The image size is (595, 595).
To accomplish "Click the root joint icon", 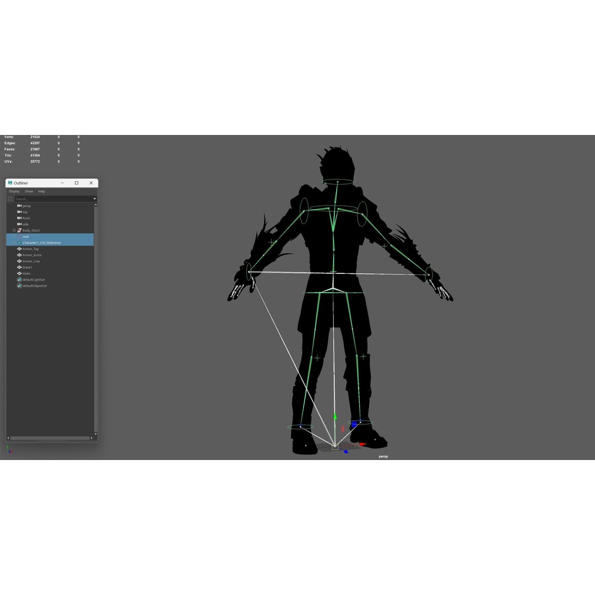I will 19,236.
